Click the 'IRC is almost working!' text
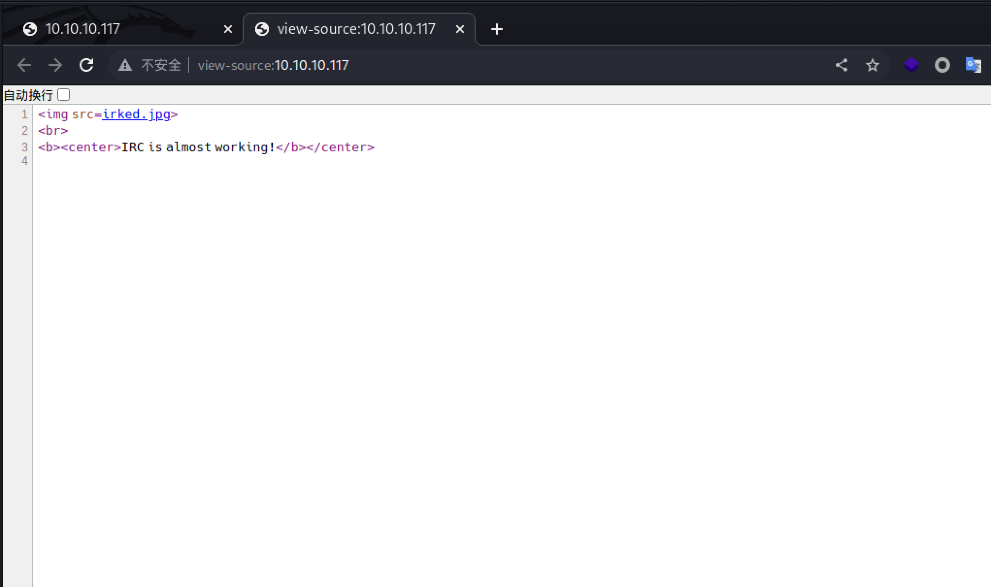 [198, 147]
